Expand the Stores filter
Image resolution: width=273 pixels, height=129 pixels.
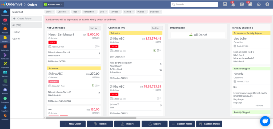(50, 12)
